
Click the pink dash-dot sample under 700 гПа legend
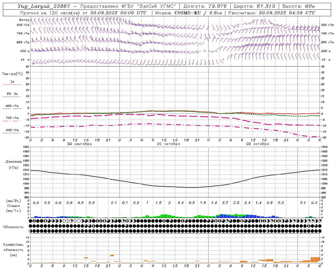point(12,121)
